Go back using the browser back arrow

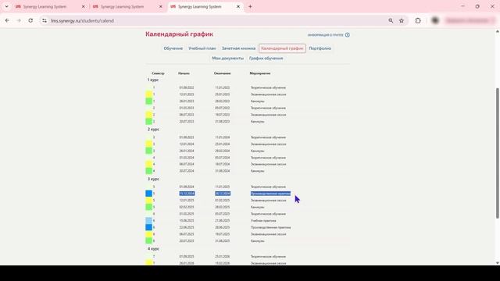pos(7,20)
